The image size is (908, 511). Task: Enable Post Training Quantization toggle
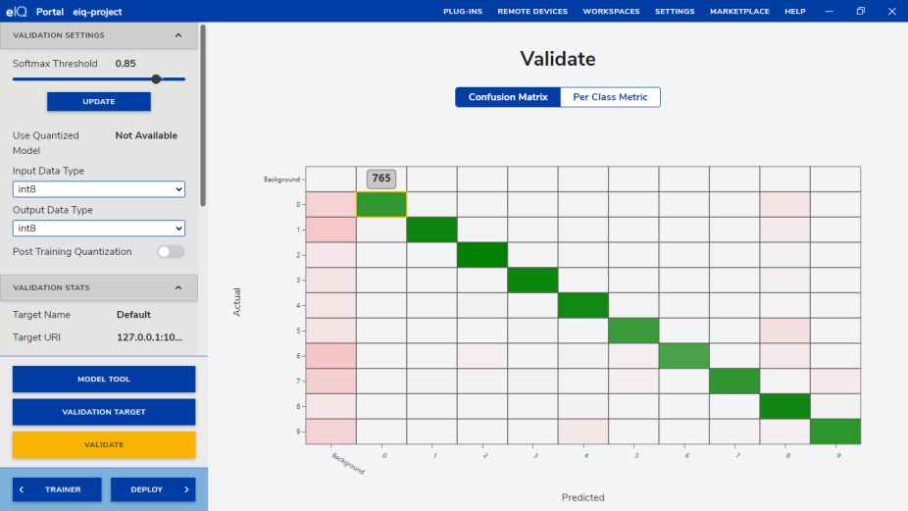click(x=171, y=252)
